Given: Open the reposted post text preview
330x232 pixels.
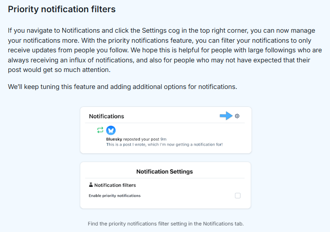Looking at the screenshot, I should (x=164, y=144).
